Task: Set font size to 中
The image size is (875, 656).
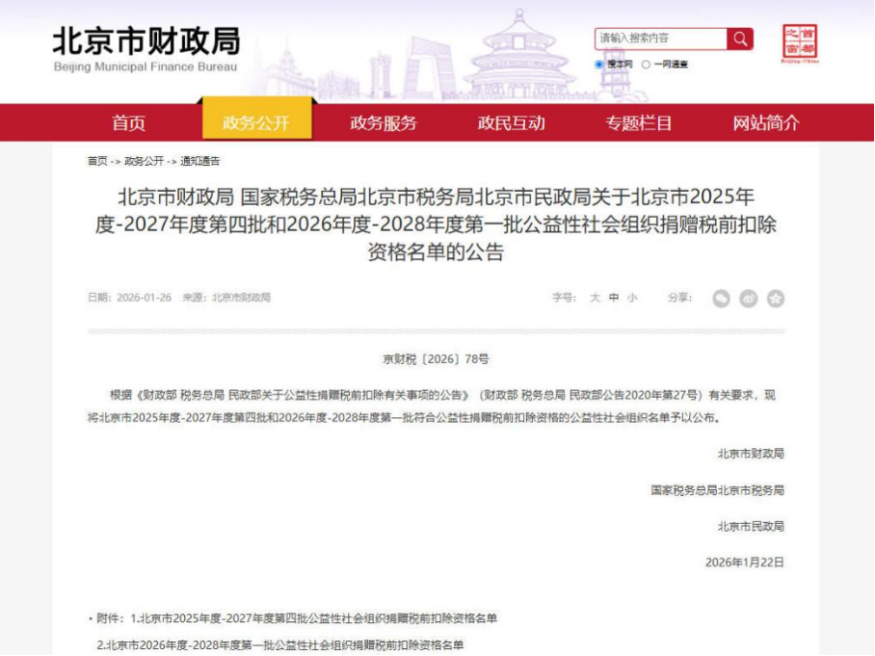Action: [x=614, y=298]
